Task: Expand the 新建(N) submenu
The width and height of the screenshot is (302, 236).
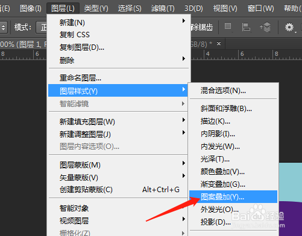Action: (x=119, y=23)
